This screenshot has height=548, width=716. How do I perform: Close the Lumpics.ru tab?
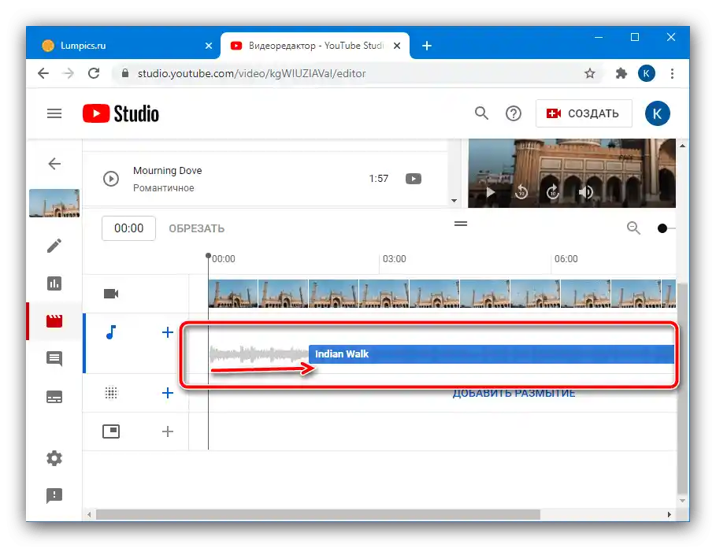coord(209,46)
